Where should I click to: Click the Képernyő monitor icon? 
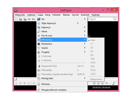(39, 27)
